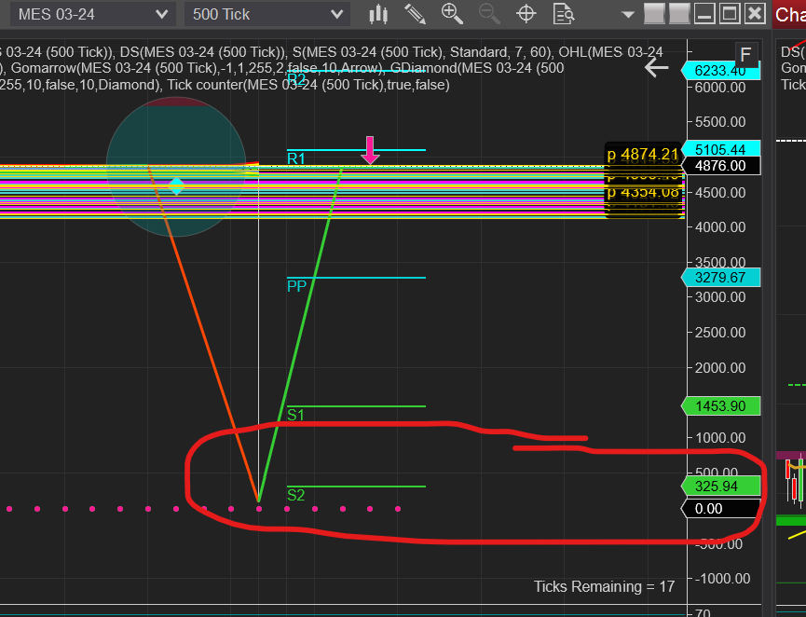Click the R2 pivot level label
The image size is (806, 617).
click(296, 79)
